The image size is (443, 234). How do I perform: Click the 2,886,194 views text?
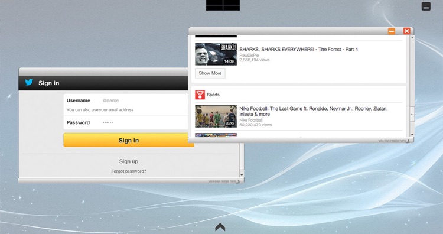tap(254, 60)
